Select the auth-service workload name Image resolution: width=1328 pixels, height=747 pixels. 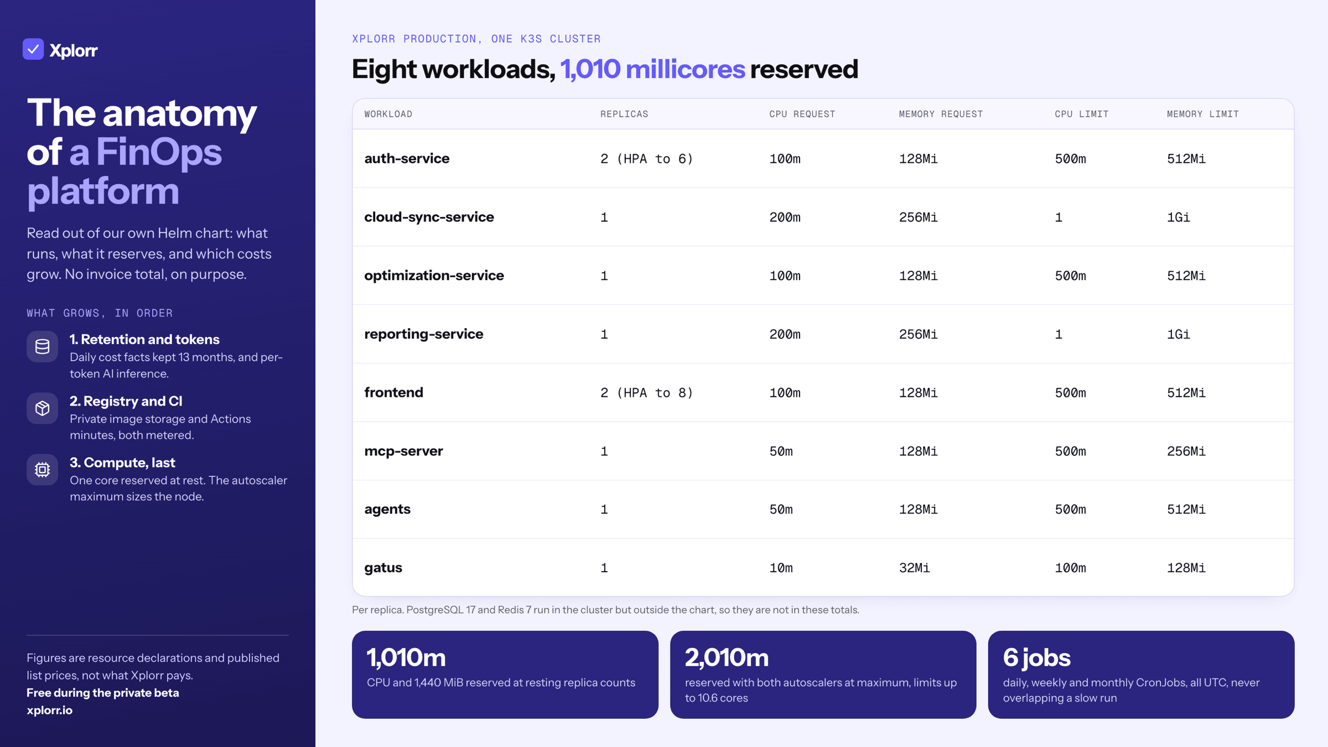click(x=407, y=158)
